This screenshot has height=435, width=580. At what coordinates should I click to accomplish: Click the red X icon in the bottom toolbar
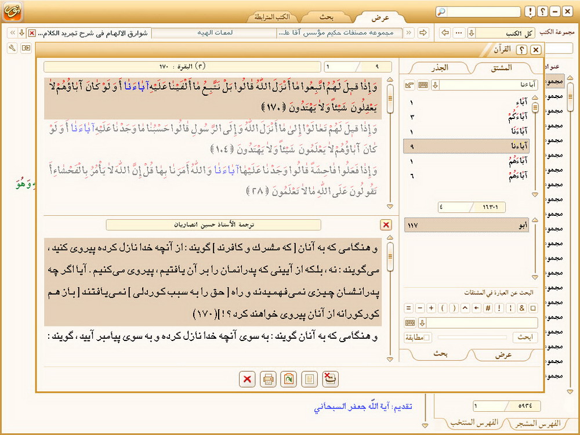(247, 379)
